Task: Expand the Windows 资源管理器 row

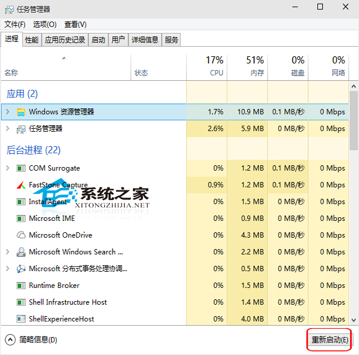Action: [x=8, y=112]
